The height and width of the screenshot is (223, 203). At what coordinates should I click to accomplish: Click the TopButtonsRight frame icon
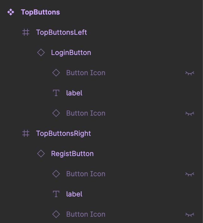[26, 133]
